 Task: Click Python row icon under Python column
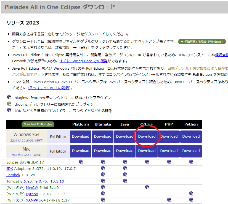point(191,194)
